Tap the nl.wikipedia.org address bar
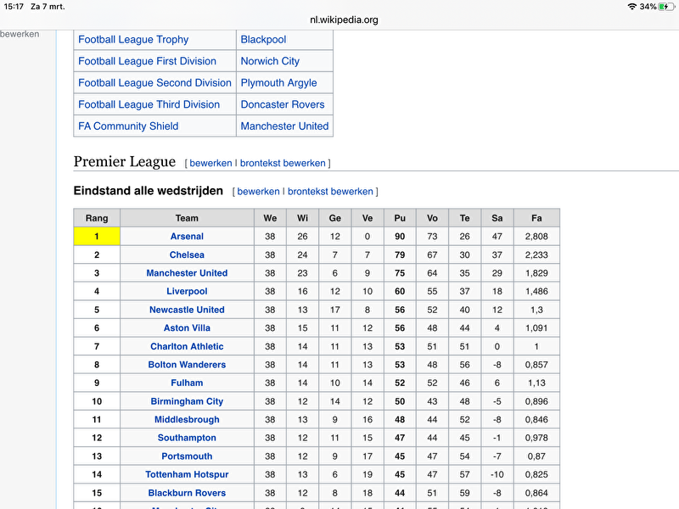This screenshot has width=679, height=509. point(339,19)
